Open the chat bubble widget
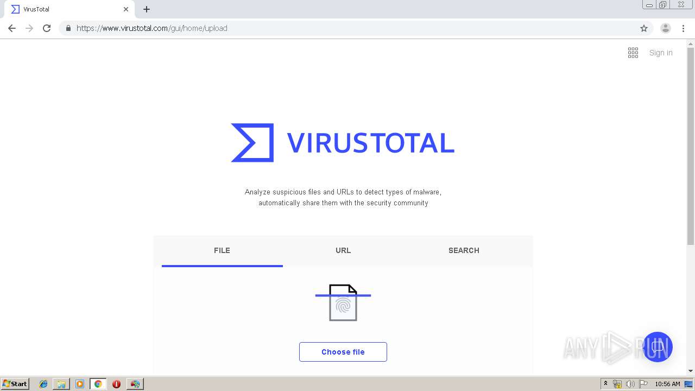The height and width of the screenshot is (391, 695). point(658,347)
